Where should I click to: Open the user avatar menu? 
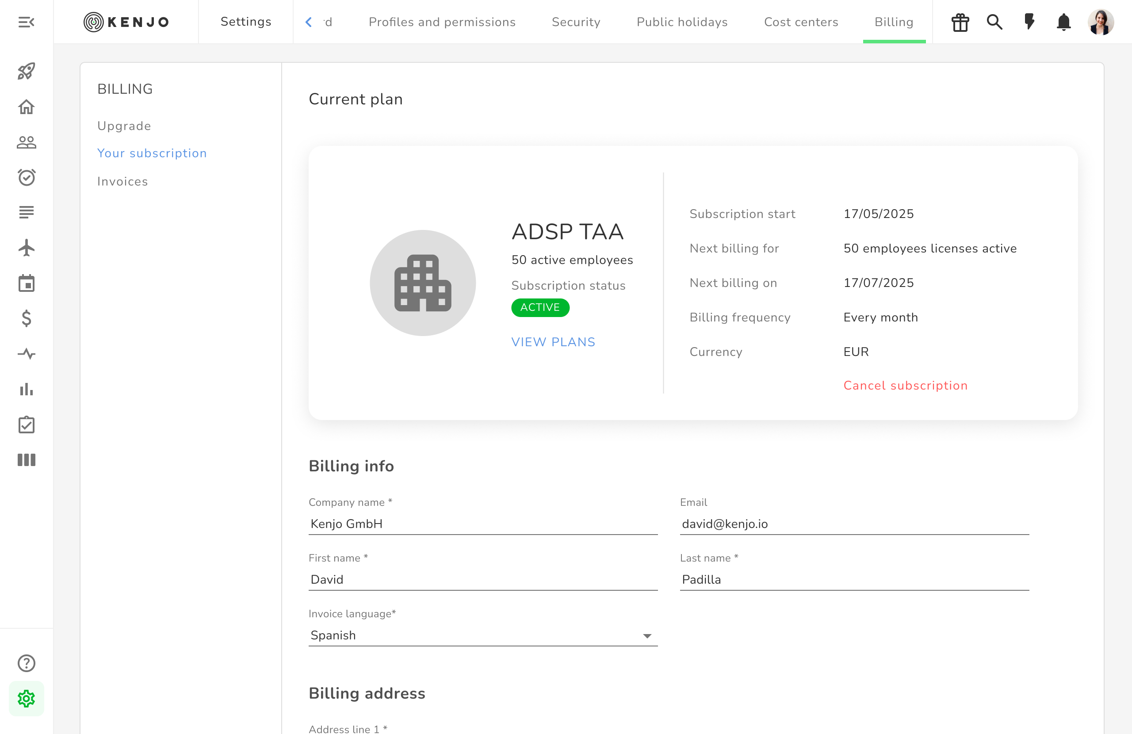1101,22
